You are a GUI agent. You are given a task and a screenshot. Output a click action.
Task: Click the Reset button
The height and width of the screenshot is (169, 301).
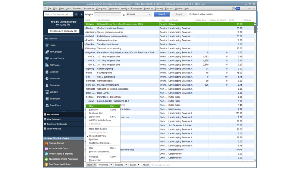click(x=179, y=14)
